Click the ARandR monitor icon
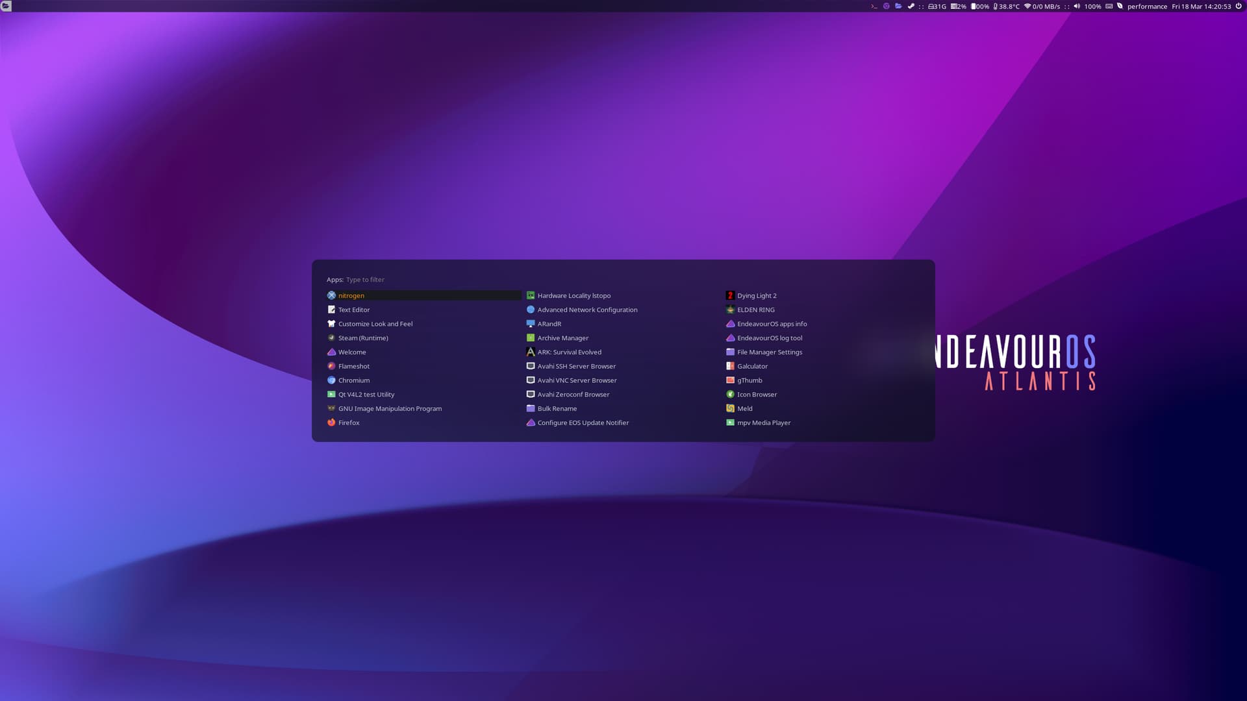Image resolution: width=1247 pixels, height=701 pixels. click(x=531, y=324)
